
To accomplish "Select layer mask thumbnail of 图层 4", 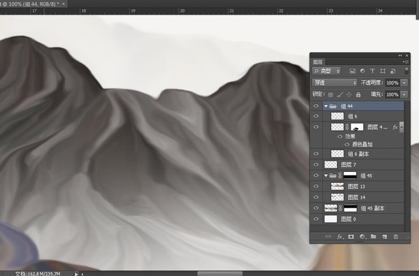I will [x=357, y=127].
